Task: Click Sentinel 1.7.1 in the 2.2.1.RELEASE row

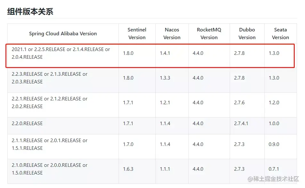Action: [128, 103]
